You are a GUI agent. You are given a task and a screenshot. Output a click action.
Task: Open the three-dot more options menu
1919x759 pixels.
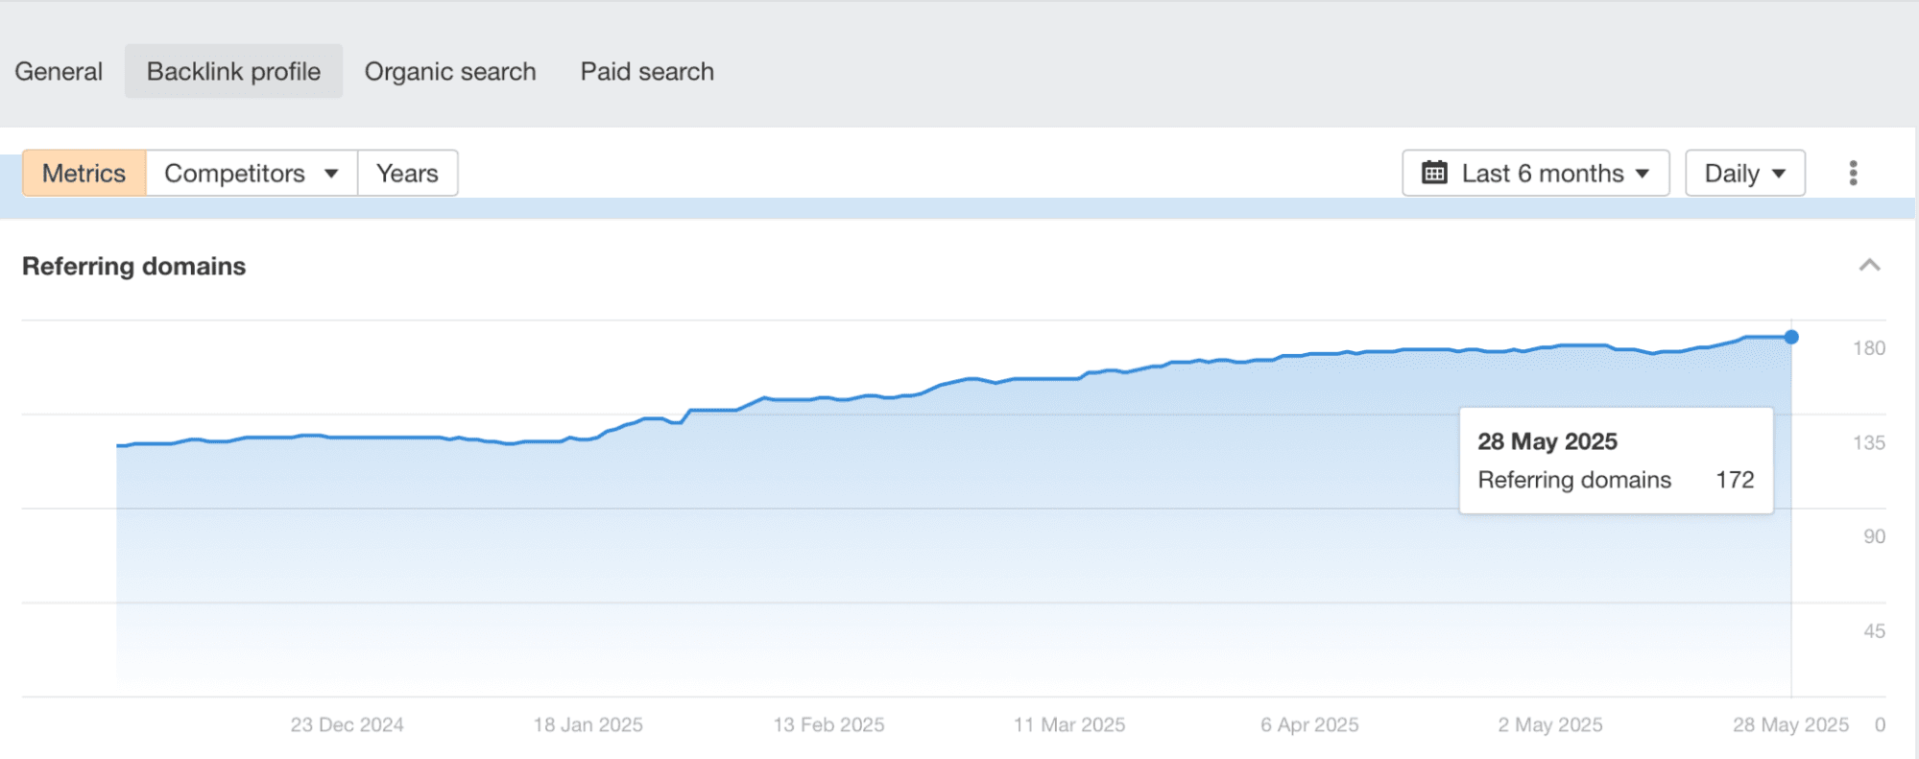1853,173
